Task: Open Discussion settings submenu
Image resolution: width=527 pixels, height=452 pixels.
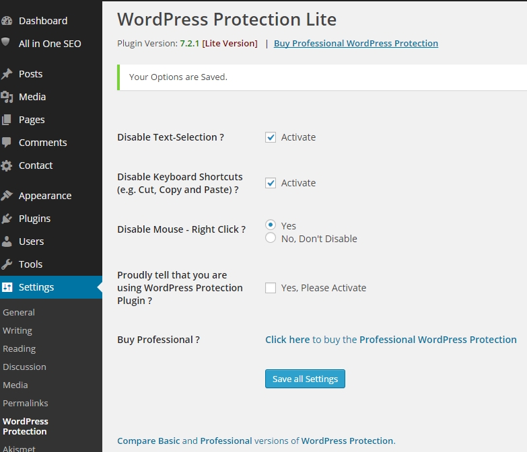Action: 24,367
